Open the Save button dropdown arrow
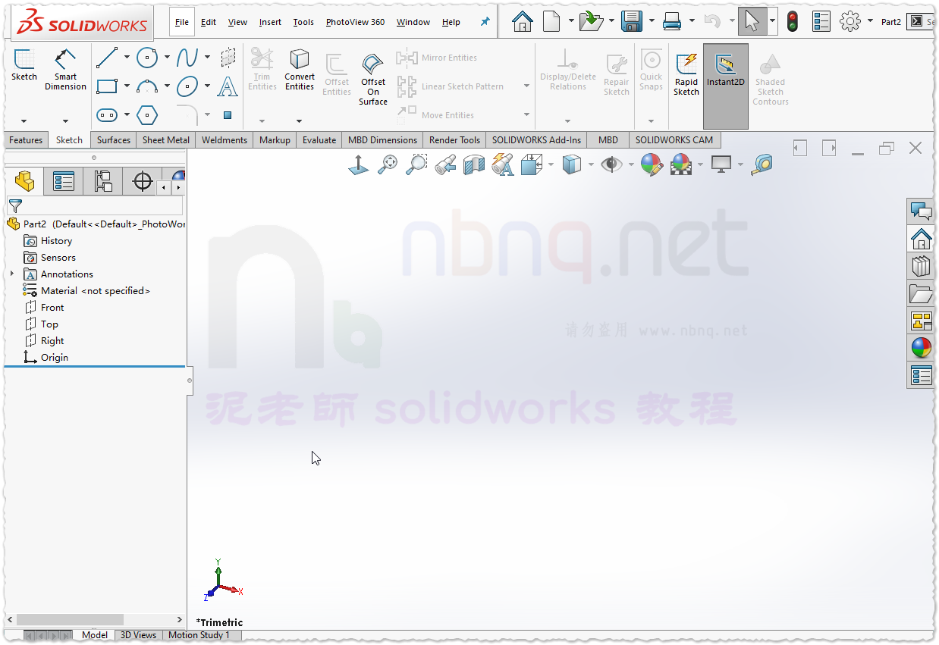This screenshot has height=645, width=939. [x=652, y=21]
